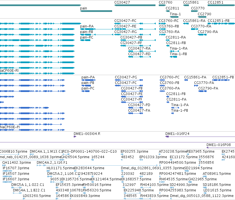Click the LD31615.5prime EST label
This screenshot has height=200, width=235.
(x=217, y=190)
